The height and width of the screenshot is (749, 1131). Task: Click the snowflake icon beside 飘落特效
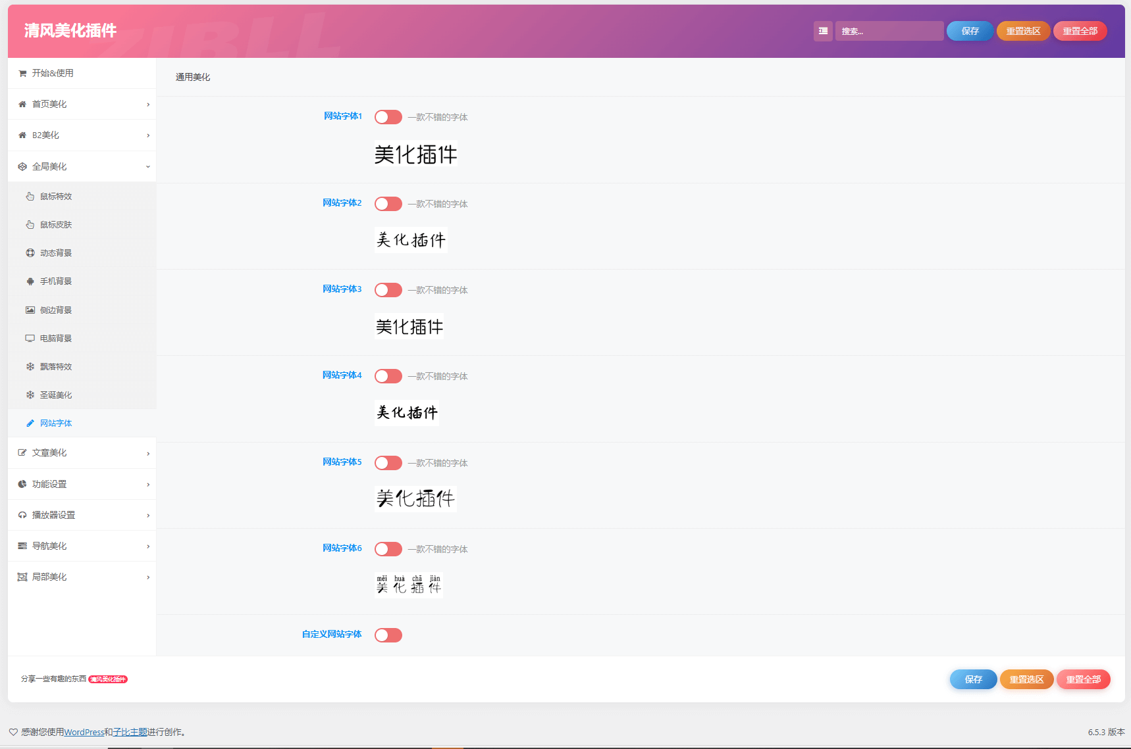(30, 367)
